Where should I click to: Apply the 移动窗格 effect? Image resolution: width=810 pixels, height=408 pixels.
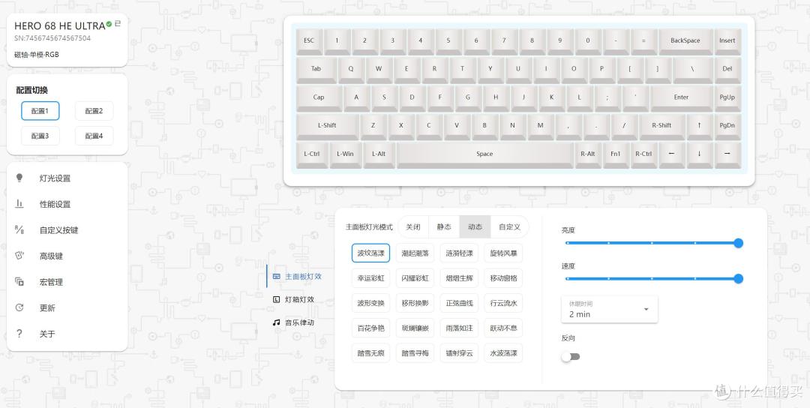[504, 277]
